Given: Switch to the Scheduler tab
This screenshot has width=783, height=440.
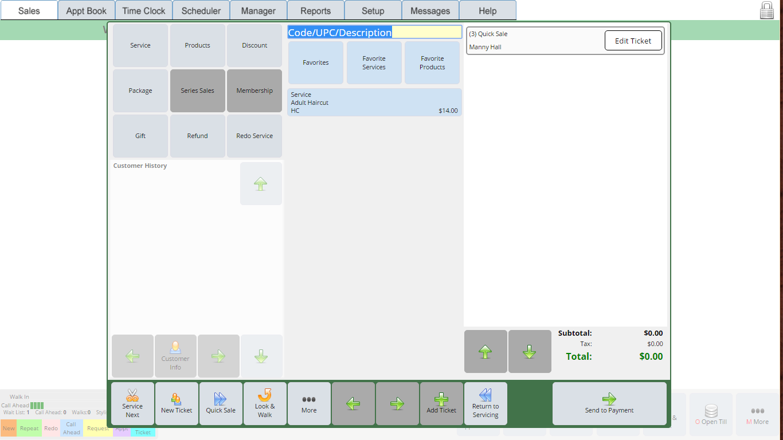Looking at the screenshot, I should 201,10.
